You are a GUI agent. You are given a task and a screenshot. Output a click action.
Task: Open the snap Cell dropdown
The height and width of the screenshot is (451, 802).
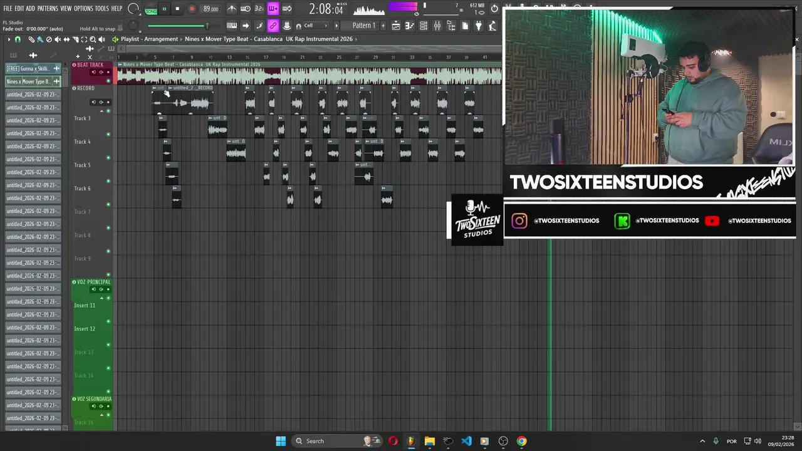[316, 26]
